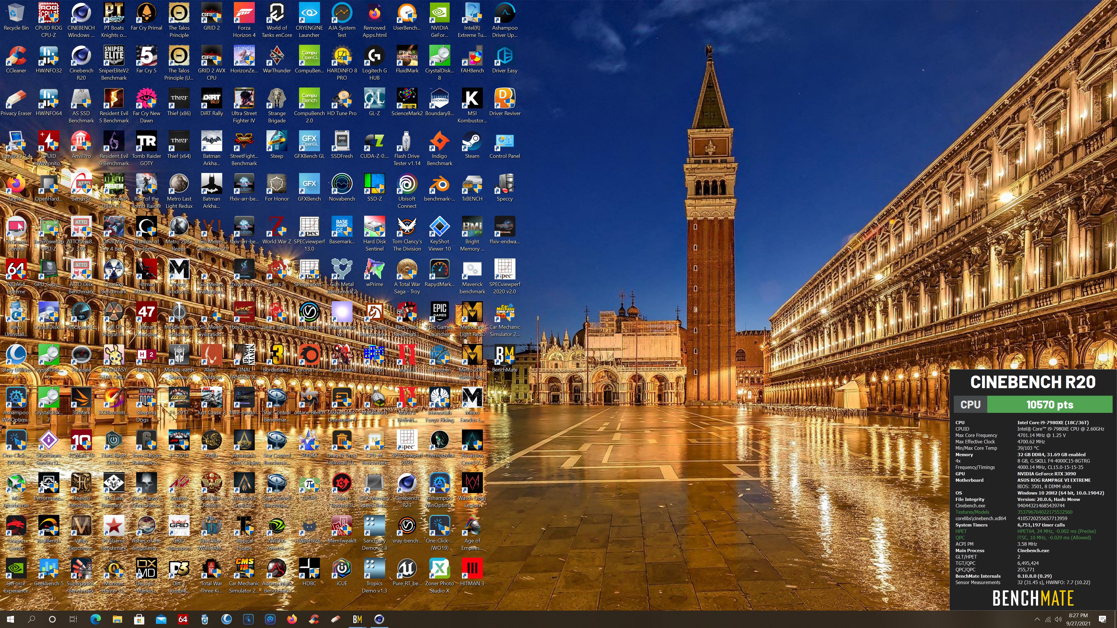This screenshot has width=1117, height=628.
Task: Open taskbar Search magnifier
Action: click(x=31, y=619)
